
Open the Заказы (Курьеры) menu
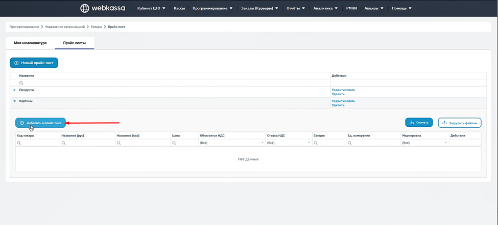259,9
